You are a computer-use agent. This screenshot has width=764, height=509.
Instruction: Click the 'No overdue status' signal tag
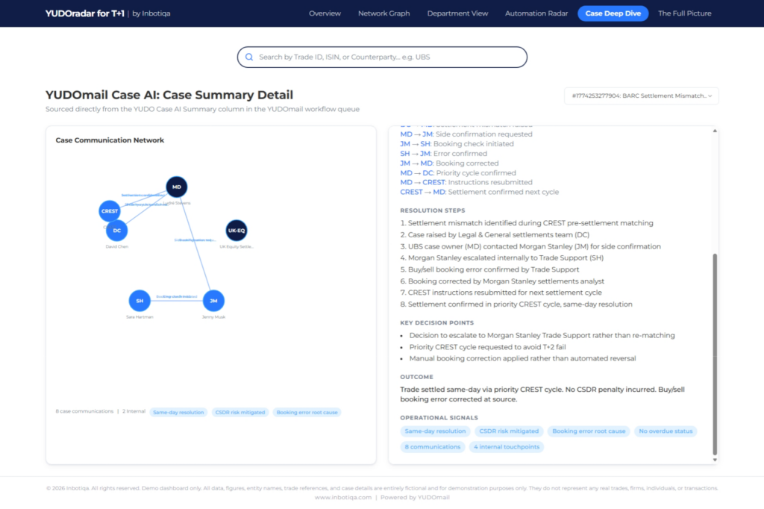666,431
